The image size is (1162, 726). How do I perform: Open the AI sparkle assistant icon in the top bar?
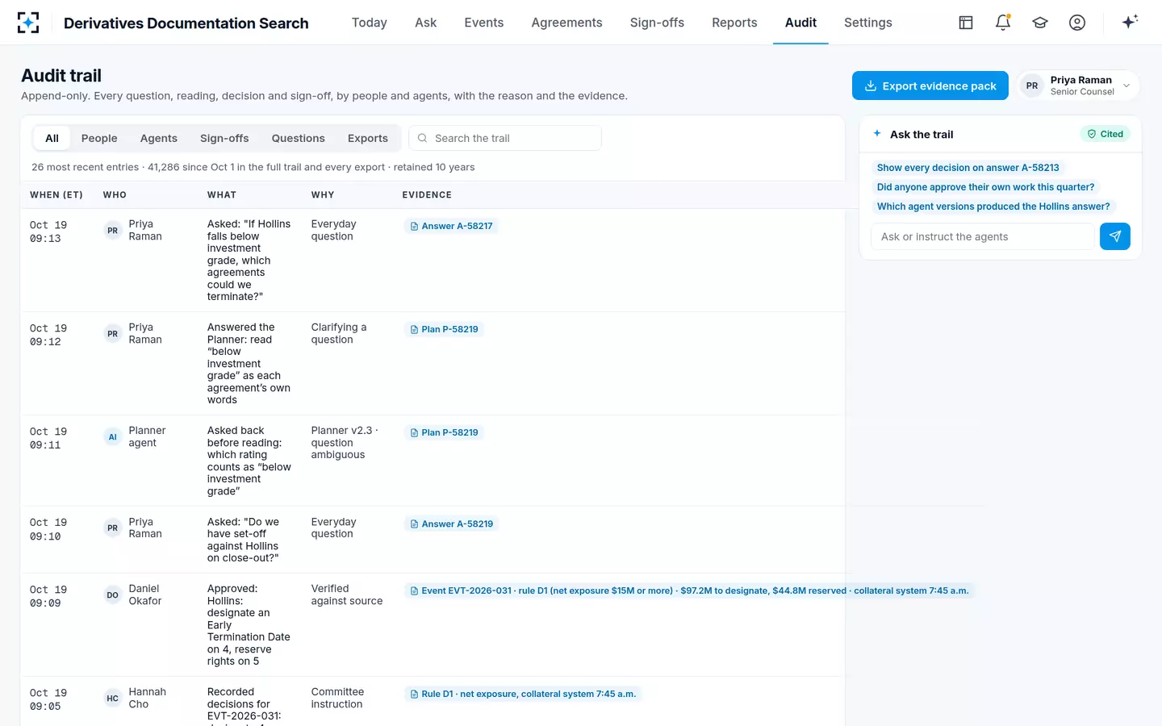1130,22
